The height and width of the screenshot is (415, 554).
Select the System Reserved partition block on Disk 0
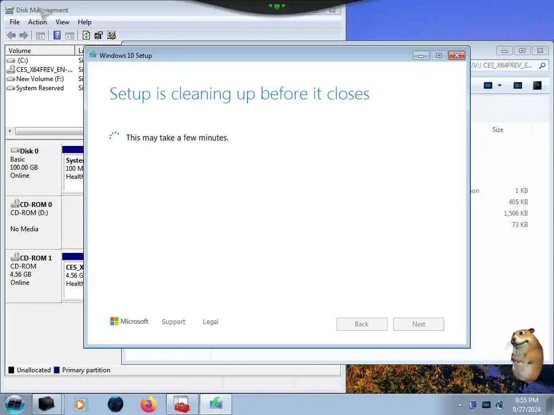[73, 169]
